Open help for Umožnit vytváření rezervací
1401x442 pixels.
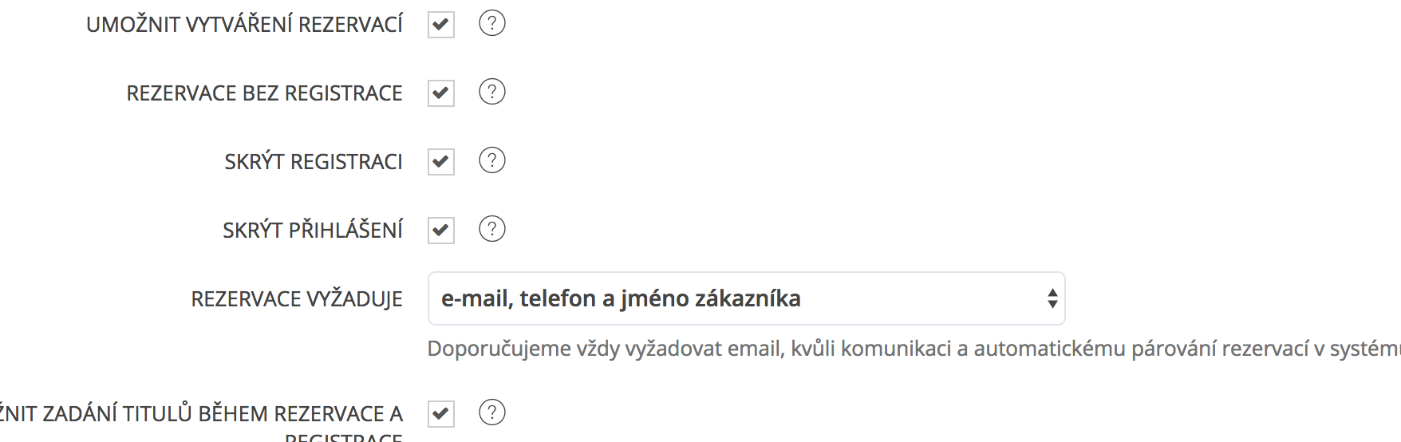point(492,23)
